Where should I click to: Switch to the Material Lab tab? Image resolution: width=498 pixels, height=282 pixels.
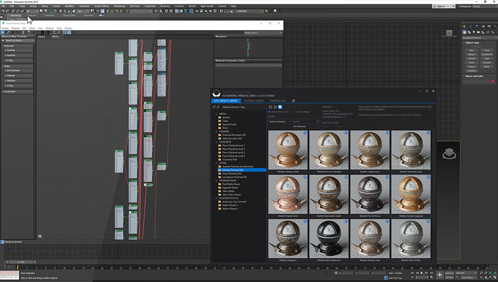[x=278, y=101]
